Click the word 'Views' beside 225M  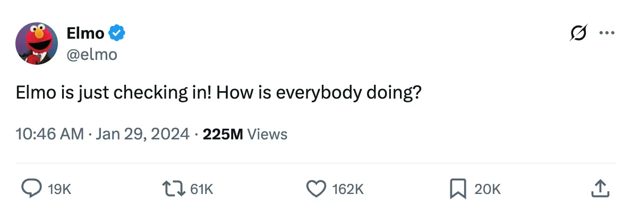point(268,134)
